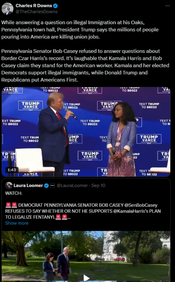Open the three-dot more options menu

pyautogui.click(x=167, y=6)
